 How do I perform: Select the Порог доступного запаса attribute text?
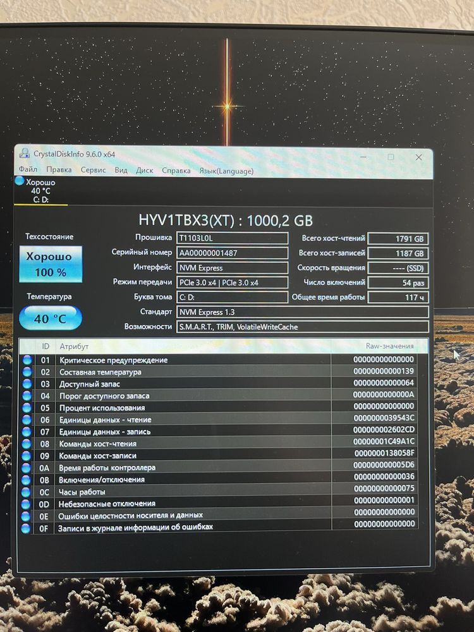(104, 396)
